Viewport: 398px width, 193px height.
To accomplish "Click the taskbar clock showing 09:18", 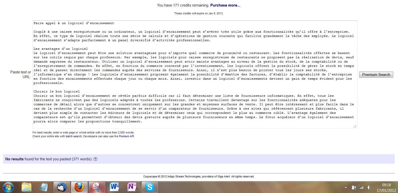I will pos(386,187).
